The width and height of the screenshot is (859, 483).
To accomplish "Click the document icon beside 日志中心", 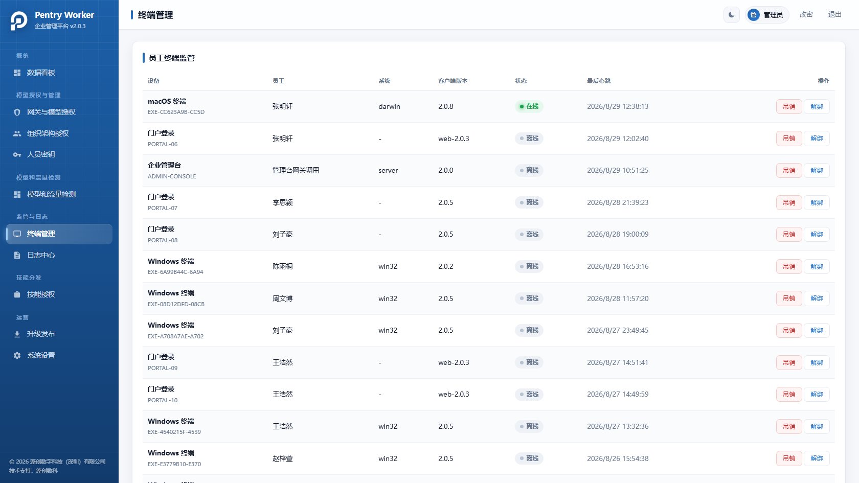I will pyautogui.click(x=17, y=256).
